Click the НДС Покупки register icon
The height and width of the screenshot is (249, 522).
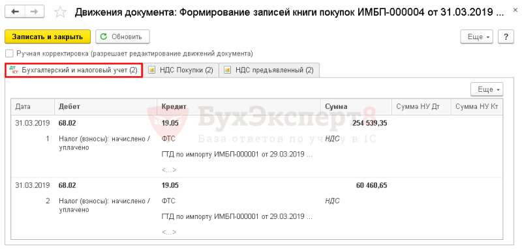(x=152, y=70)
